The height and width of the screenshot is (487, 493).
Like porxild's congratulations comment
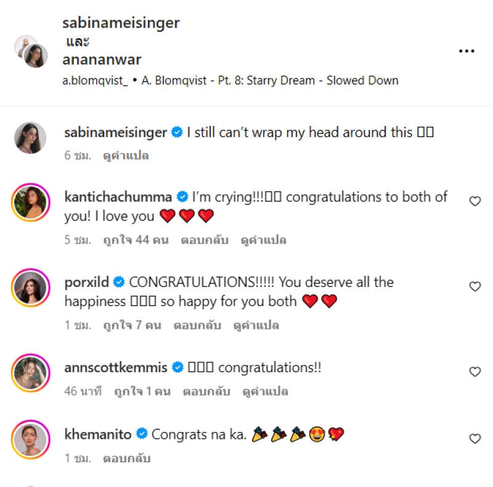coord(475,286)
